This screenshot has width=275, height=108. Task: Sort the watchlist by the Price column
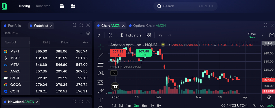point(64,42)
